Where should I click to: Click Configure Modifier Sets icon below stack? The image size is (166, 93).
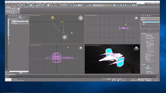150,30
